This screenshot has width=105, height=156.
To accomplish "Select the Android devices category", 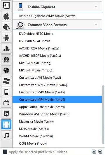I will coord(6,38).
